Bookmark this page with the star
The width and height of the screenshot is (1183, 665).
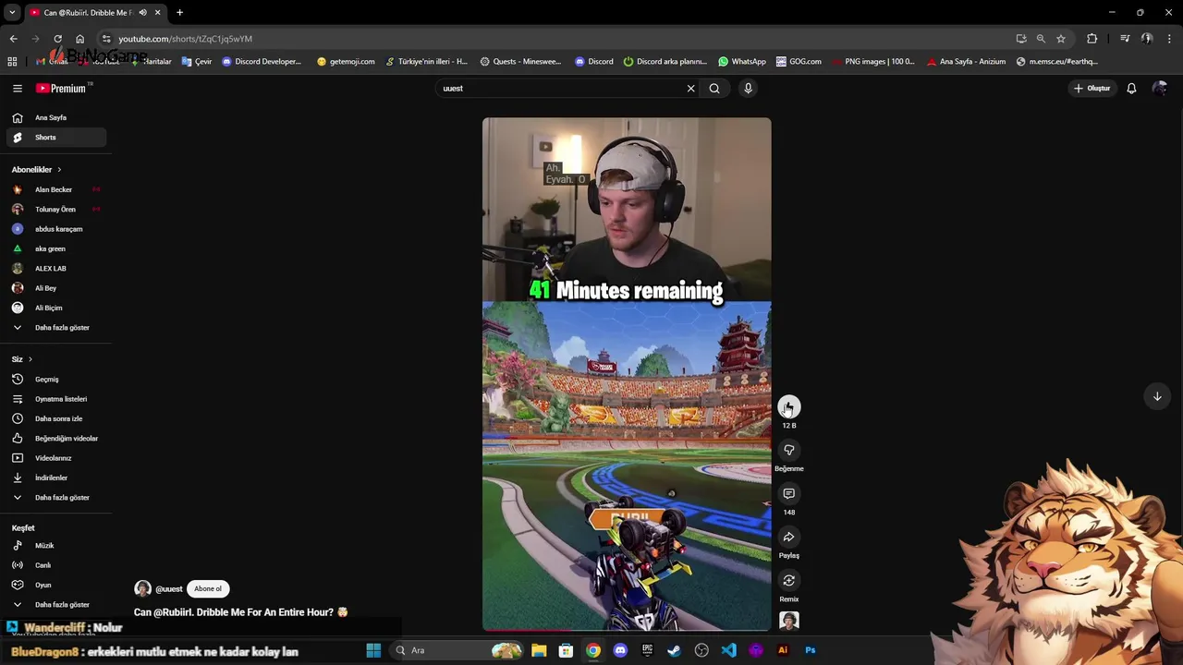(x=1061, y=39)
